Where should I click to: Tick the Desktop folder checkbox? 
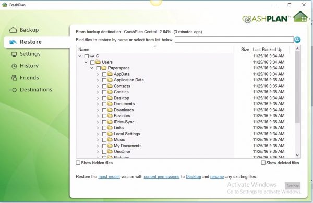(x=104, y=98)
